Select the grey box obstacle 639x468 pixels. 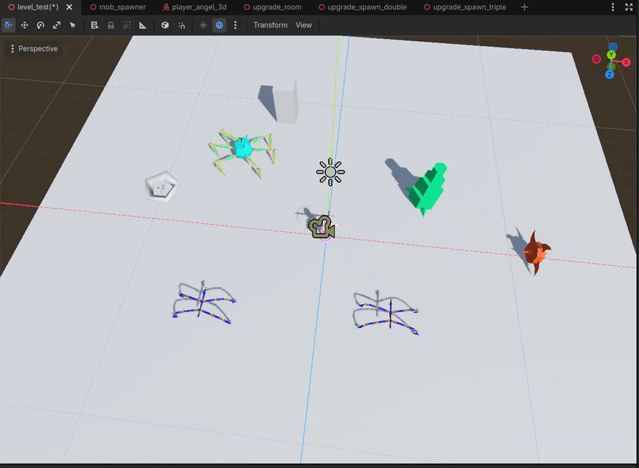click(285, 101)
